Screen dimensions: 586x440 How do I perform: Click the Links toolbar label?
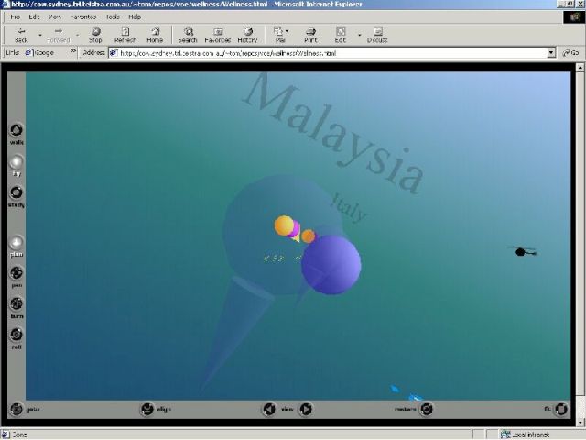[13, 53]
